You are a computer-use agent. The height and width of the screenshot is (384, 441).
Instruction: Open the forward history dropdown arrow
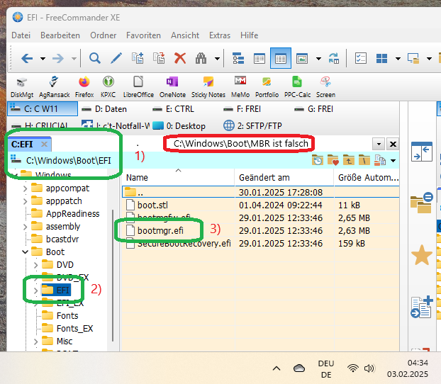74,59
